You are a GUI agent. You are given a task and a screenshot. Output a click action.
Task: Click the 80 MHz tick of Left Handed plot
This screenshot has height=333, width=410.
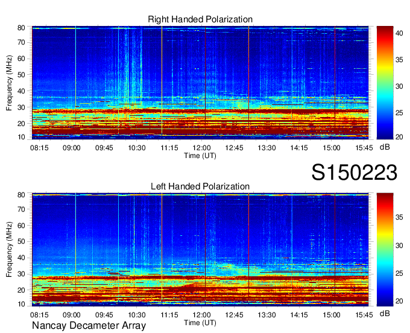21,195
